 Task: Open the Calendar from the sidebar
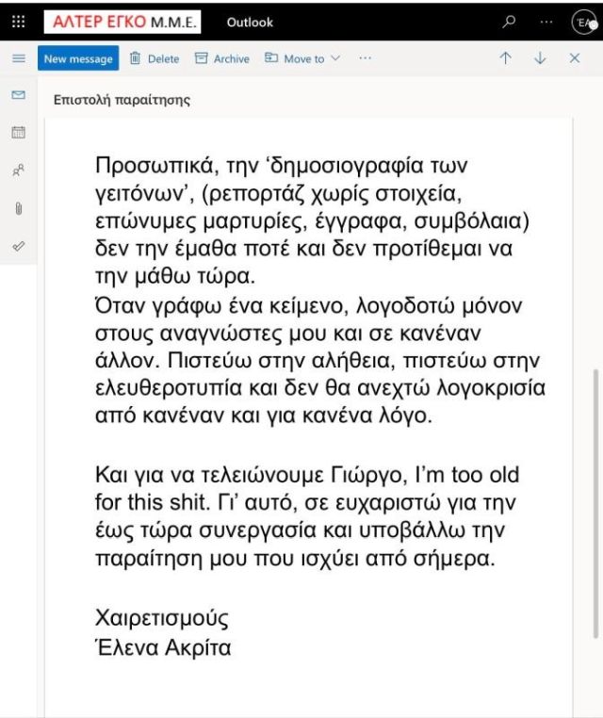click(x=18, y=133)
